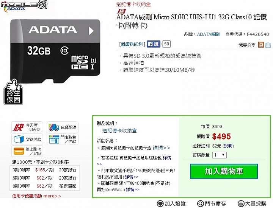Viewport: 273px width, 208px height.
Task: Click the envelope email share icon
Action: pyautogui.click(x=268, y=45)
